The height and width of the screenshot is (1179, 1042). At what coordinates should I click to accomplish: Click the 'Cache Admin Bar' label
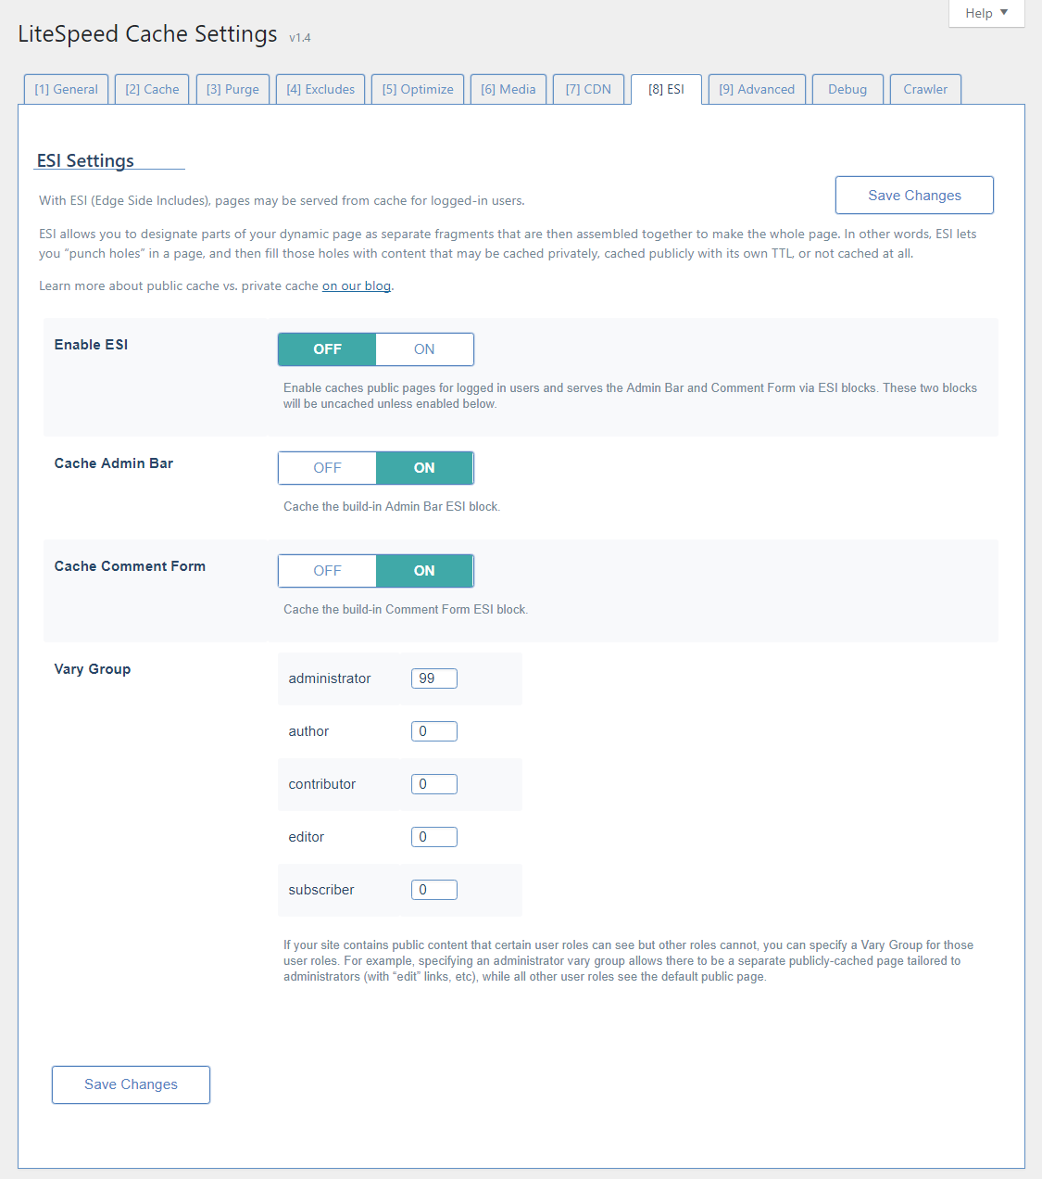(x=114, y=463)
